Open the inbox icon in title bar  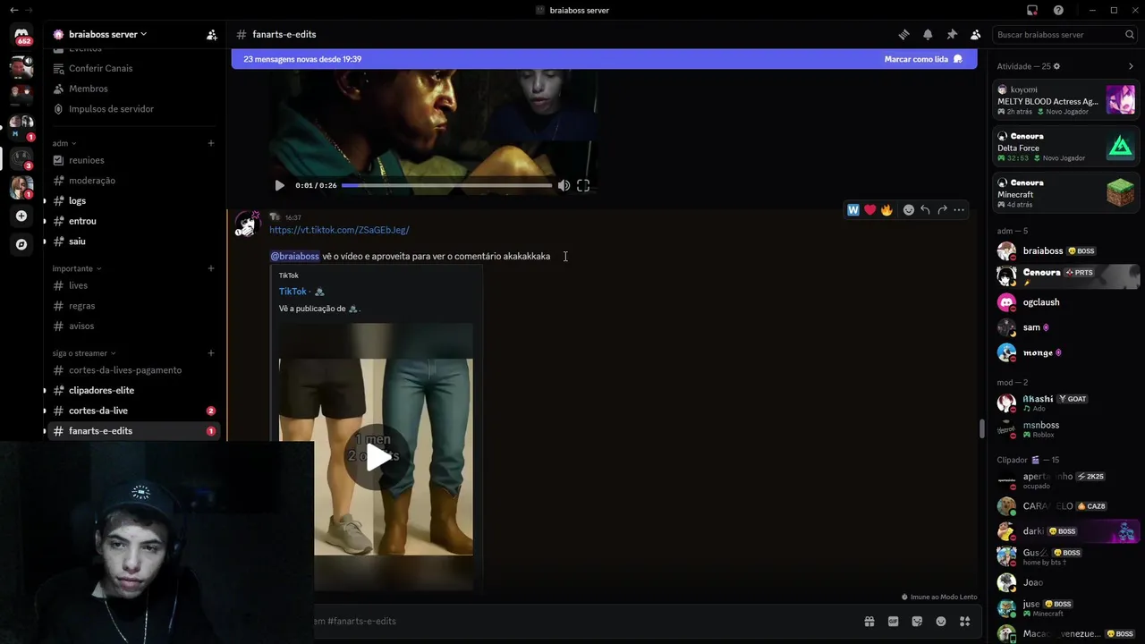click(1032, 10)
